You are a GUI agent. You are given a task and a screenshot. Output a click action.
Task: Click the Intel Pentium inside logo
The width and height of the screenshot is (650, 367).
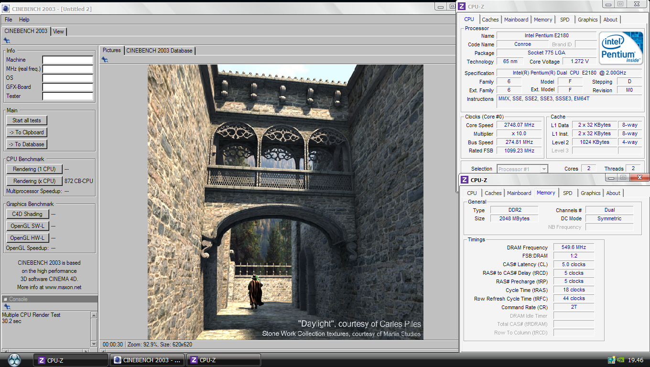pyautogui.click(x=621, y=49)
